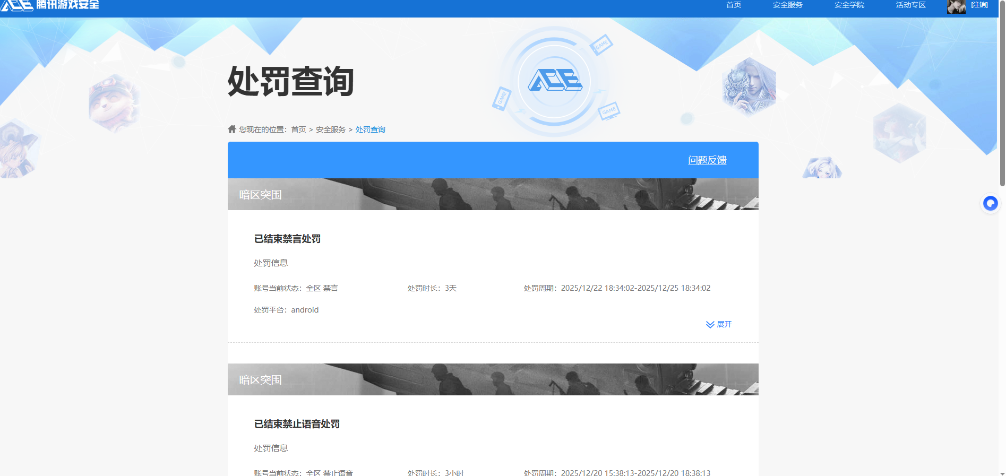1006x476 pixels.
Task: Click the 注销 logout link
Action: pyautogui.click(x=979, y=5)
